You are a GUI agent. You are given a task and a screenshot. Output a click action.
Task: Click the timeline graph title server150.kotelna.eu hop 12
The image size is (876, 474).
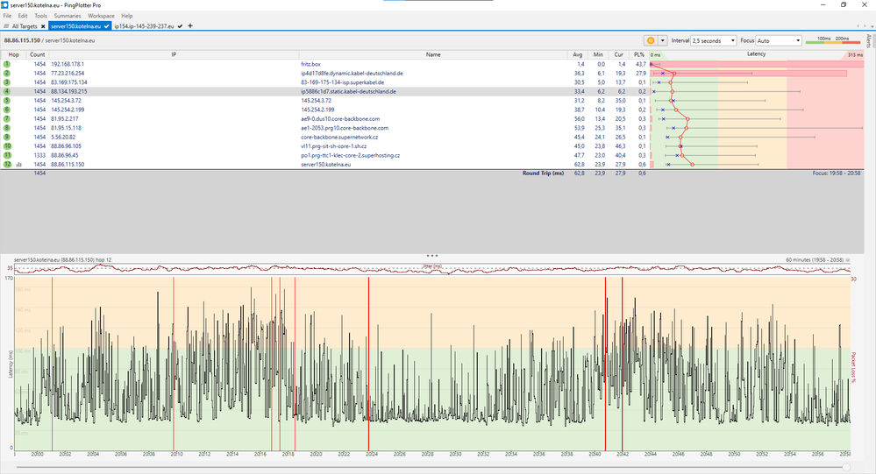[62, 260]
